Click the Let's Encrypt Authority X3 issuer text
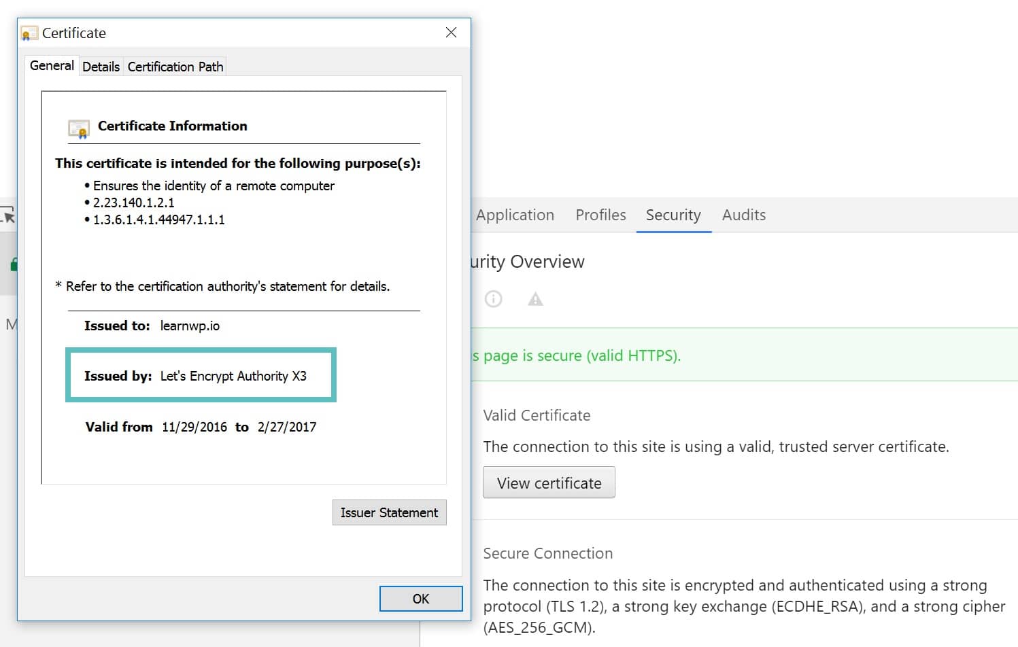This screenshot has height=647, width=1018. coord(233,376)
